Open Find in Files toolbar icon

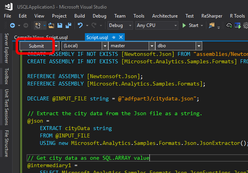click(x=212, y=25)
